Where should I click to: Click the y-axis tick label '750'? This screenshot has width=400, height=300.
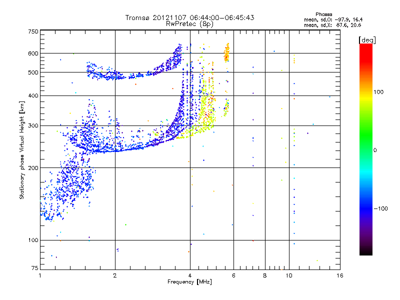tap(33, 31)
